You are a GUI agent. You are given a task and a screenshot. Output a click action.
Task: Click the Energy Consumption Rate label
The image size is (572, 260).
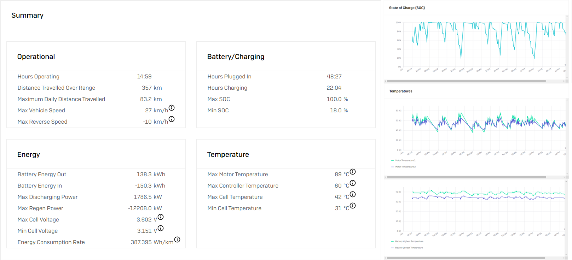pyautogui.click(x=51, y=242)
